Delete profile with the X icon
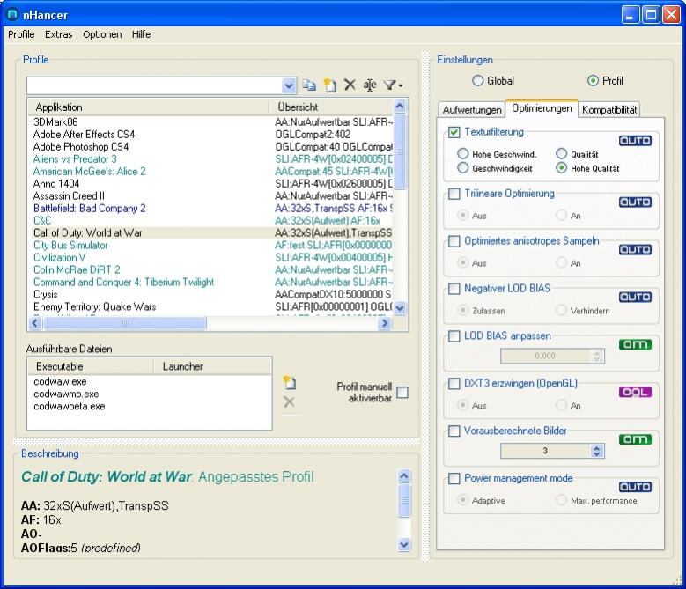The height and width of the screenshot is (589, 686). click(x=350, y=85)
